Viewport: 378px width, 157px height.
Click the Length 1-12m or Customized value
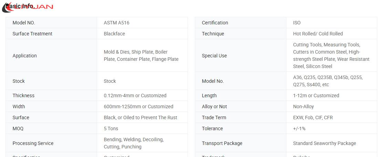[316, 96]
